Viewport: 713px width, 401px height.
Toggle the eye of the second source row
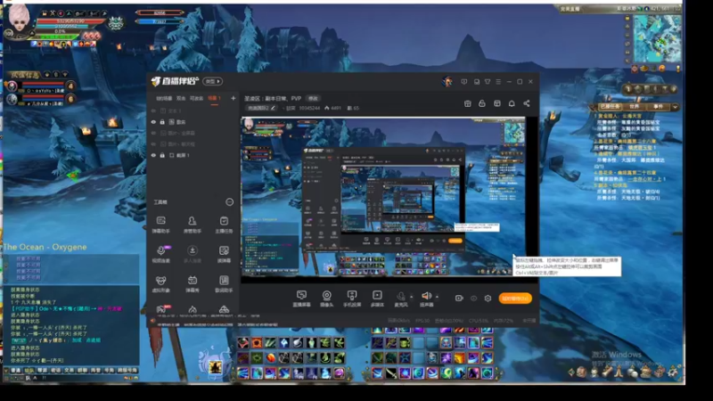coord(153,122)
